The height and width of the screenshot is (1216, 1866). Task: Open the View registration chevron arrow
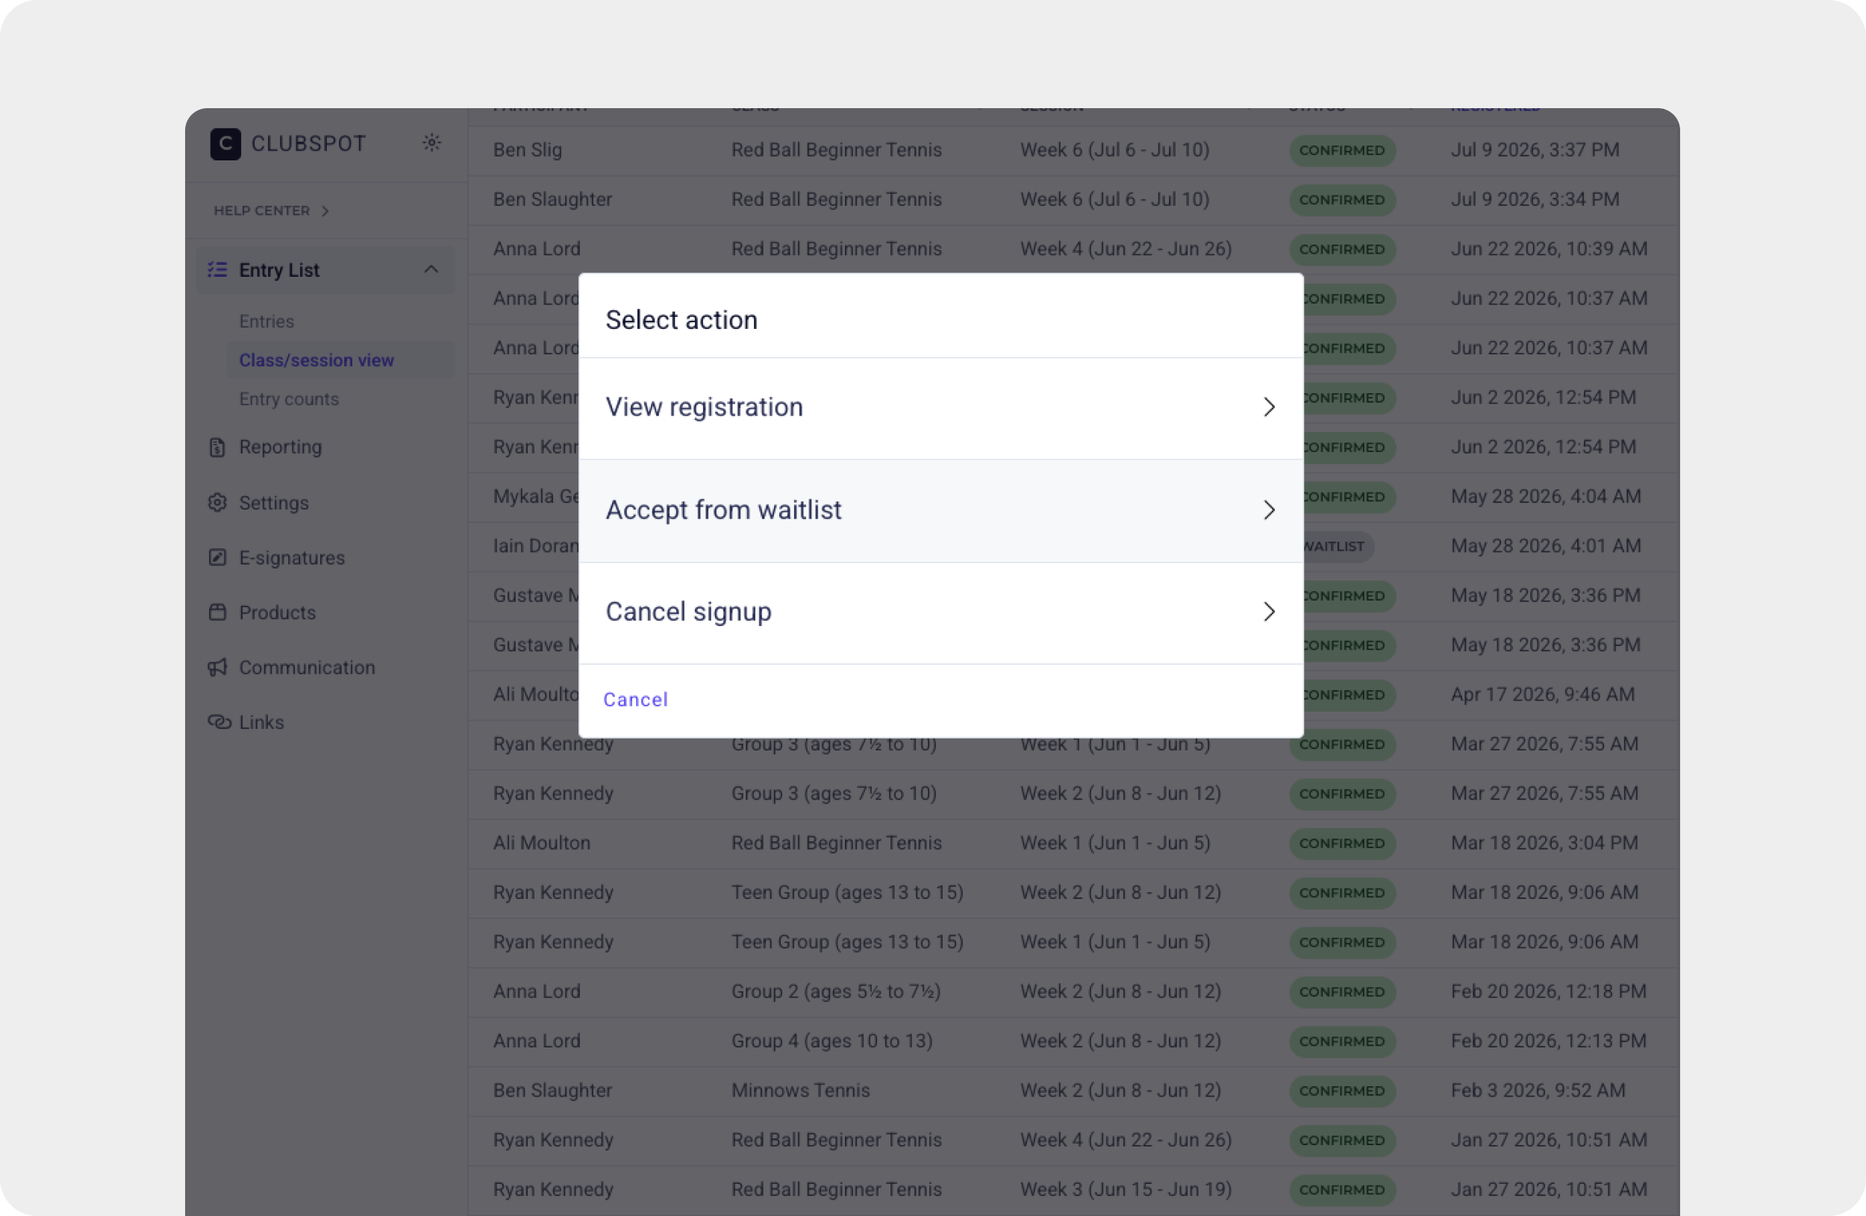(1270, 407)
